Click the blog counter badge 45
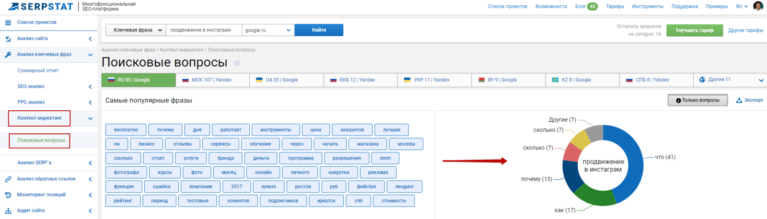 pos(593,6)
